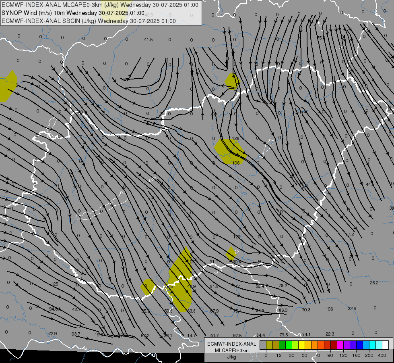Image resolution: width=394 pixels, height=363 pixels.
Task: Click the 63.8 value on the map
Action: tap(191, 311)
